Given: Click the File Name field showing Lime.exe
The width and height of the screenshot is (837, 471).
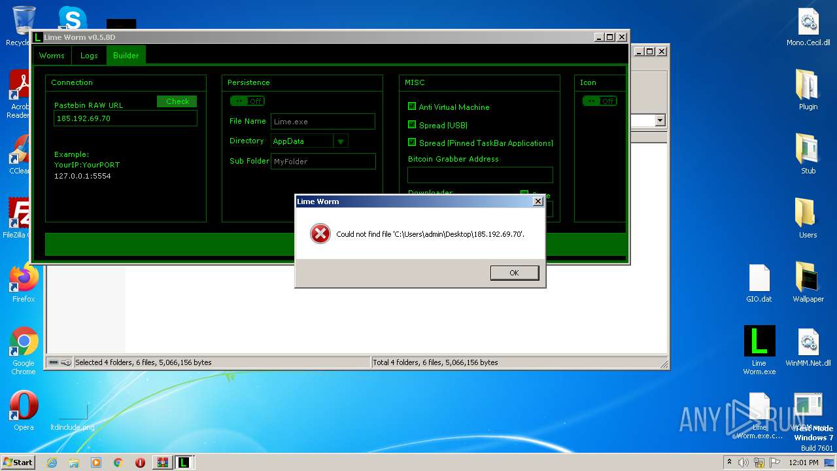Looking at the screenshot, I should click(323, 121).
